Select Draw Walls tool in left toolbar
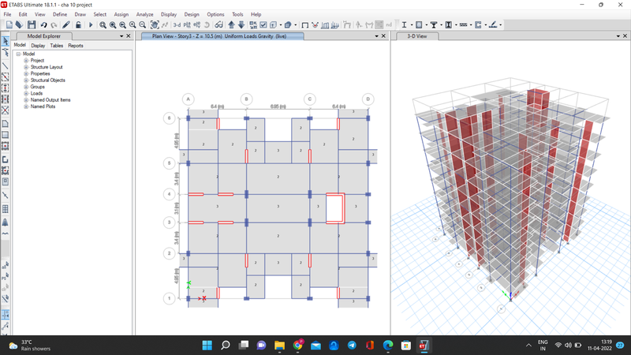 pos(6,160)
